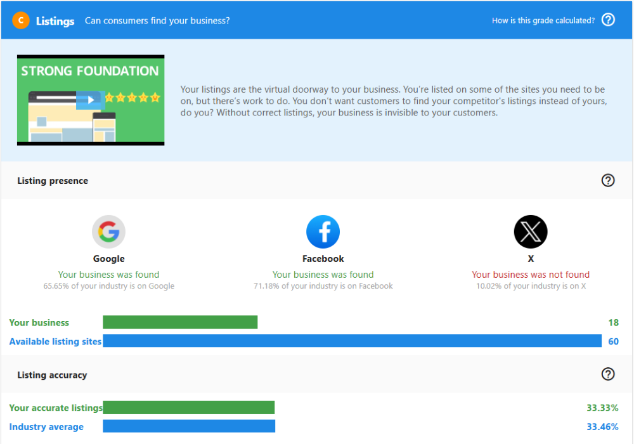
Task: Click the Facebook label under logo
Action: click(323, 259)
